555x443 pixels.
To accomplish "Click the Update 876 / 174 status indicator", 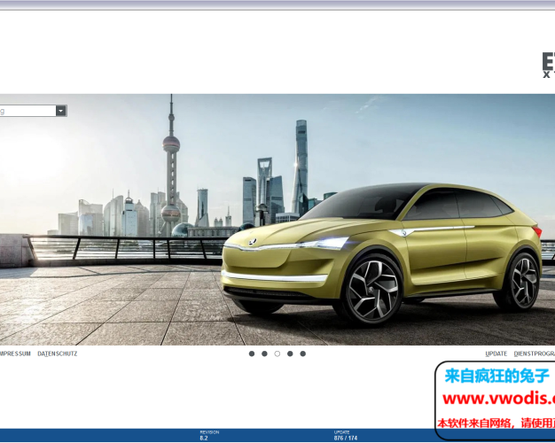I will coord(346,435).
